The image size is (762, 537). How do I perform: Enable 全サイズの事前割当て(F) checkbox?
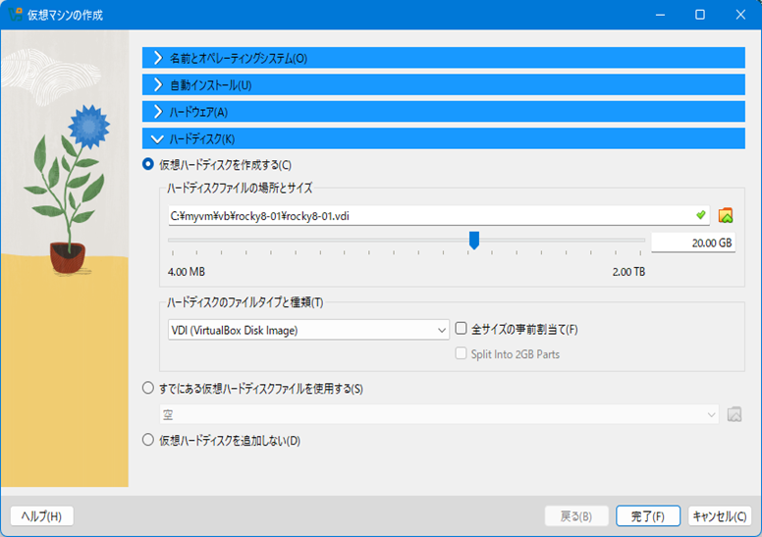(x=461, y=328)
